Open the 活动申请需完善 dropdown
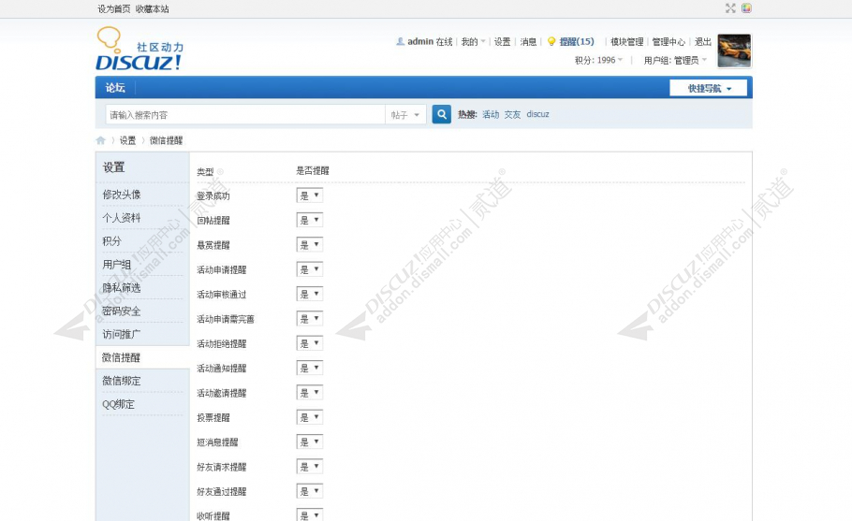Viewport: 852px width, 521px height. click(310, 319)
